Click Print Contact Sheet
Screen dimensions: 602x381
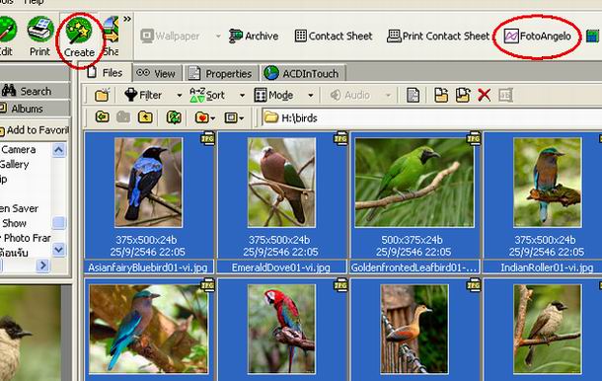438,37
